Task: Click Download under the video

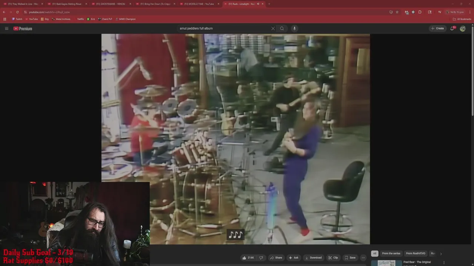Action: (x=313, y=258)
